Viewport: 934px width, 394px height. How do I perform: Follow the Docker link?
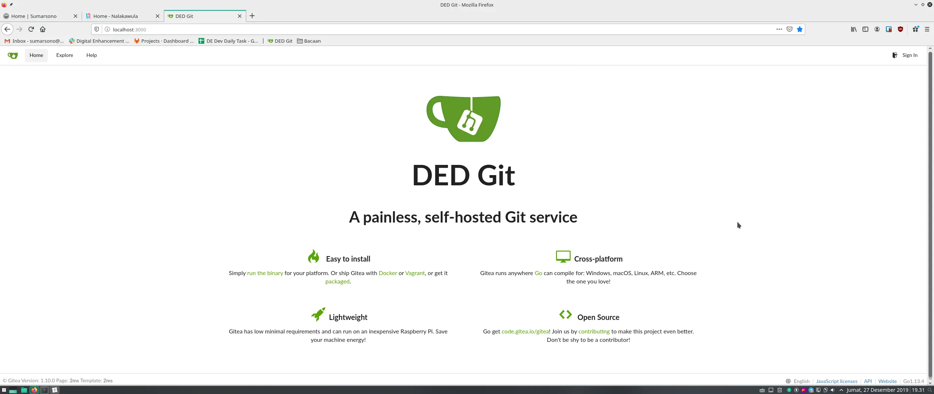click(x=388, y=273)
